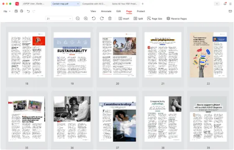Select the Certain map.pdf document tab
The width and height of the screenshot is (234, 150).
[x=61, y=4]
